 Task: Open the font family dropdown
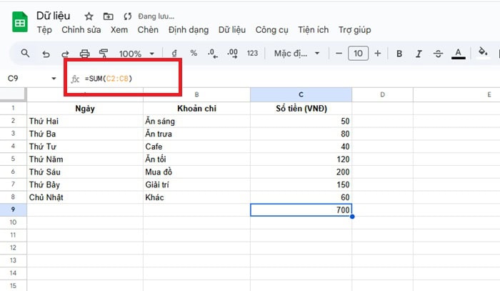pos(299,54)
